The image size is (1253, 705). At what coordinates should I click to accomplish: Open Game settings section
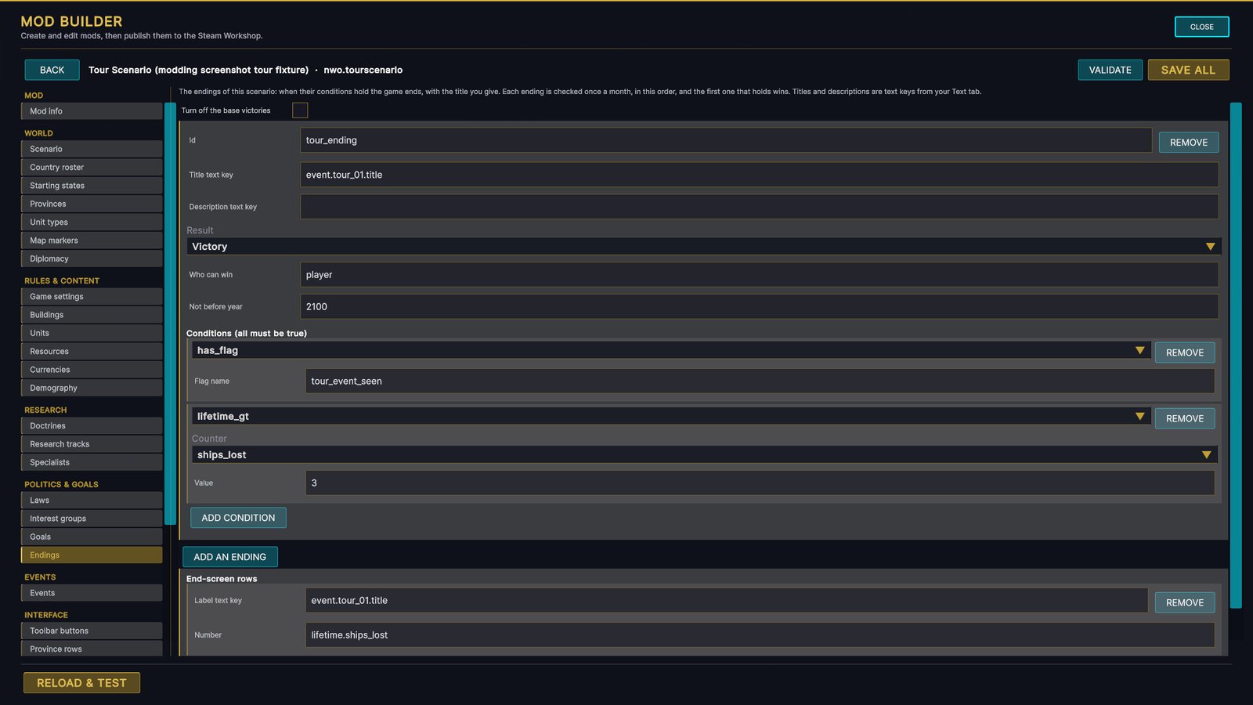(x=92, y=296)
